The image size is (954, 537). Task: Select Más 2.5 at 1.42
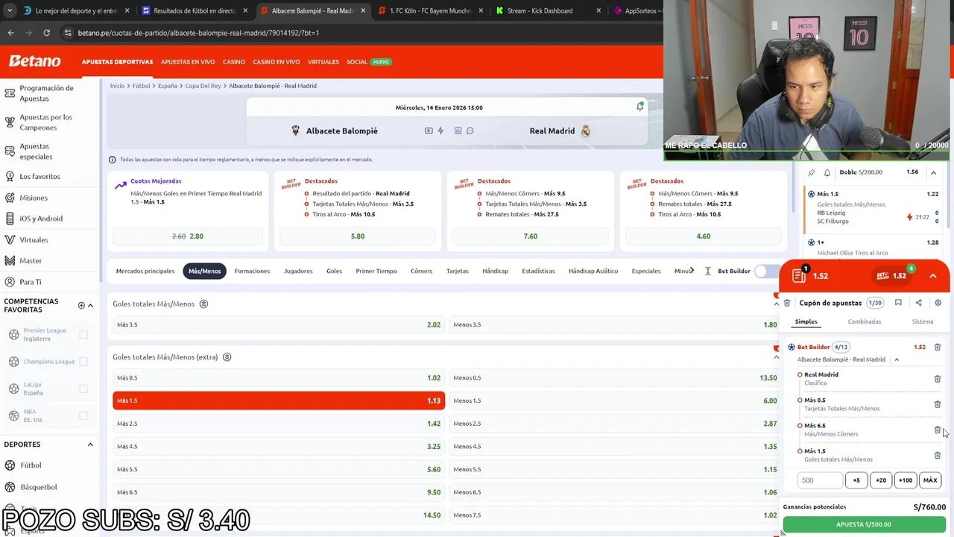(279, 424)
